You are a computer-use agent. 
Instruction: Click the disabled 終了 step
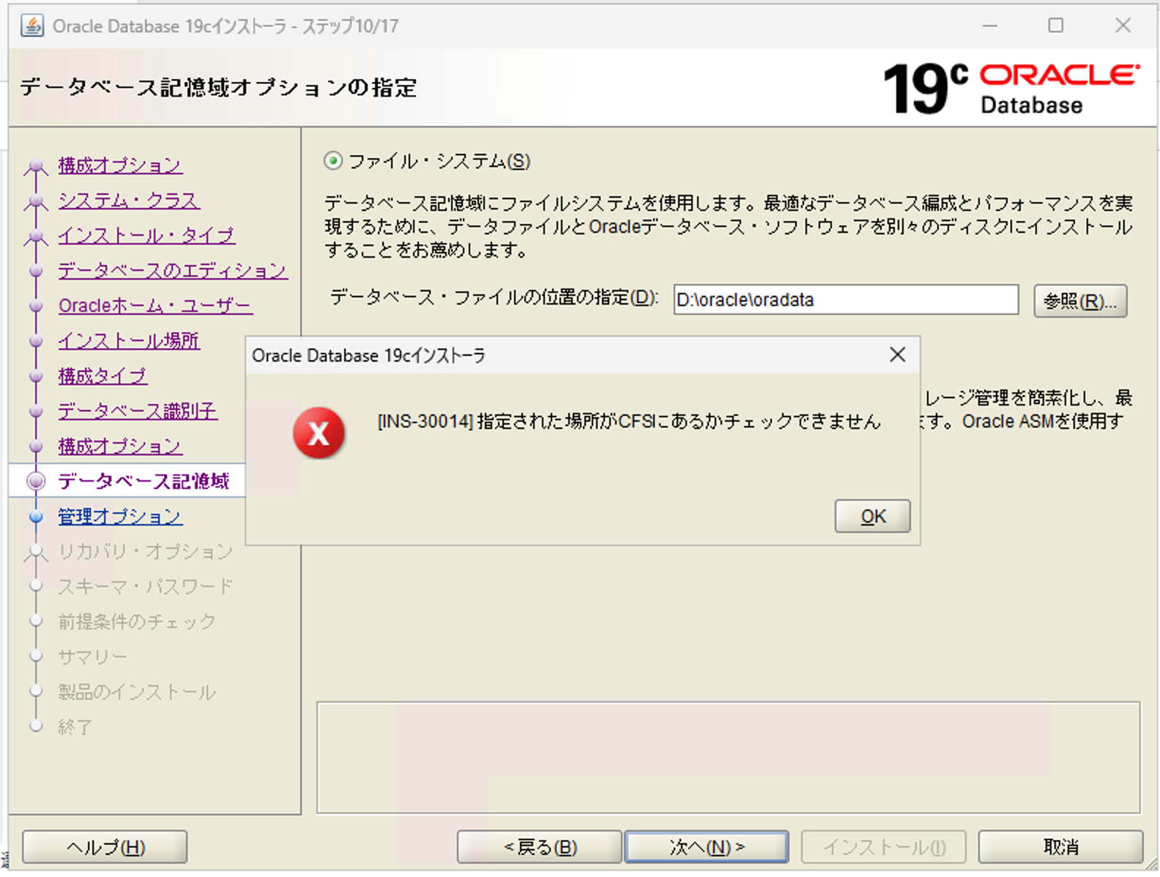75,727
